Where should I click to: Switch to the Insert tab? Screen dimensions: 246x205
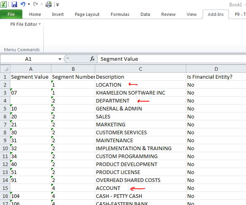(58, 14)
